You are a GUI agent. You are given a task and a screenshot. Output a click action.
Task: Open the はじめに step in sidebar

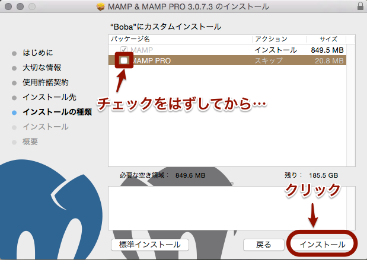38,53
